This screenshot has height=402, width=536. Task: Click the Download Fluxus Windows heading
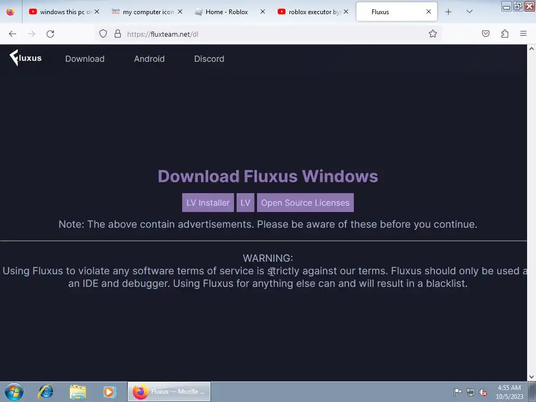click(268, 176)
